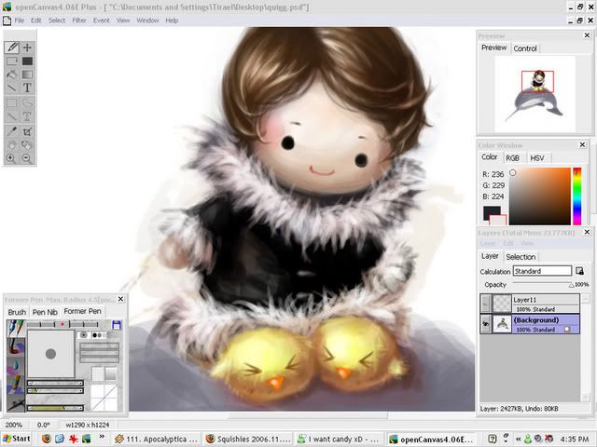Switch to the HSV color tab
Screen dimensions: 597x447
[537, 158]
